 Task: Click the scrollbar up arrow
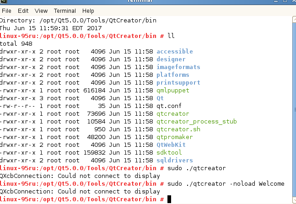[x=294, y=19]
